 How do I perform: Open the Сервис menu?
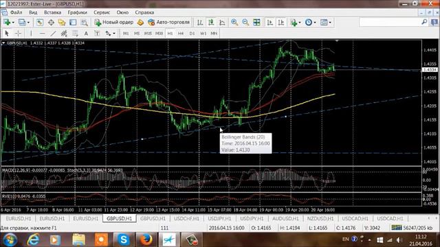(102, 12)
